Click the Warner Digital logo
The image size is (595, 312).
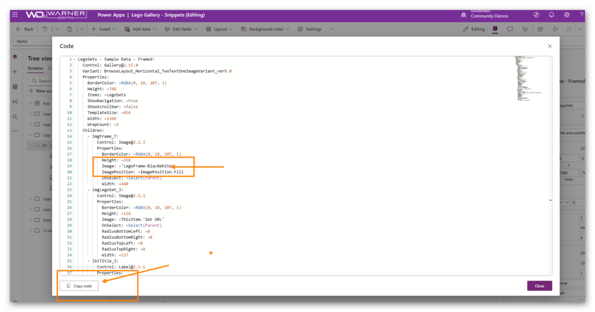point(56,15)
